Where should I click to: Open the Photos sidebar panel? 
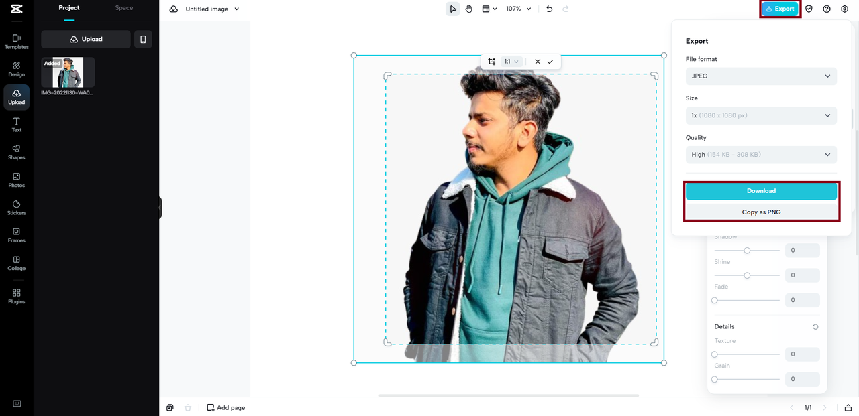coord(17,180)
